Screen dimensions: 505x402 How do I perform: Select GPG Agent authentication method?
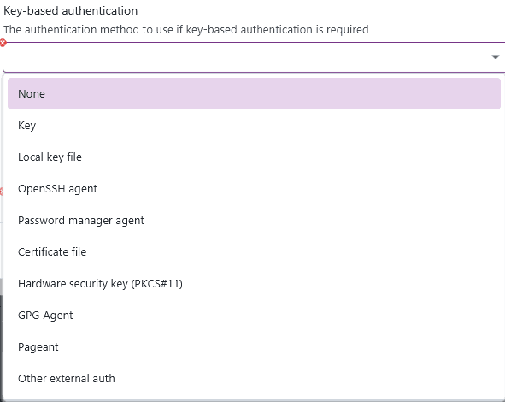[x=254, y=315]
